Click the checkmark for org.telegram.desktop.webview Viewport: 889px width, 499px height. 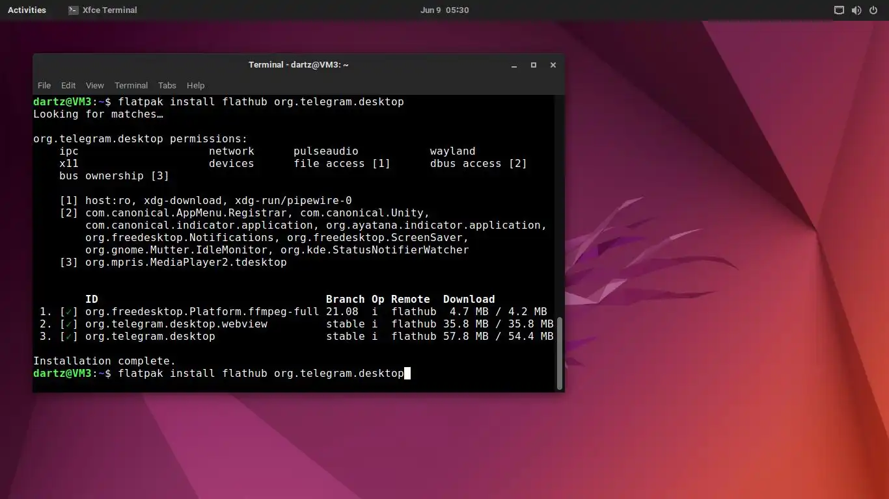68,324
